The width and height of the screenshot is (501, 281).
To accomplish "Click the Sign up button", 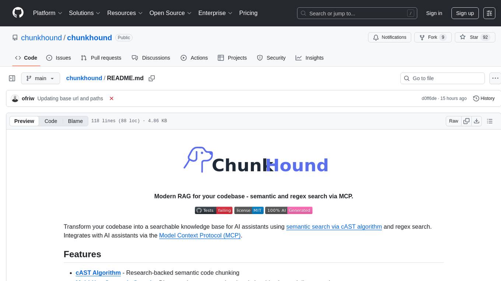I will point(465,13).
